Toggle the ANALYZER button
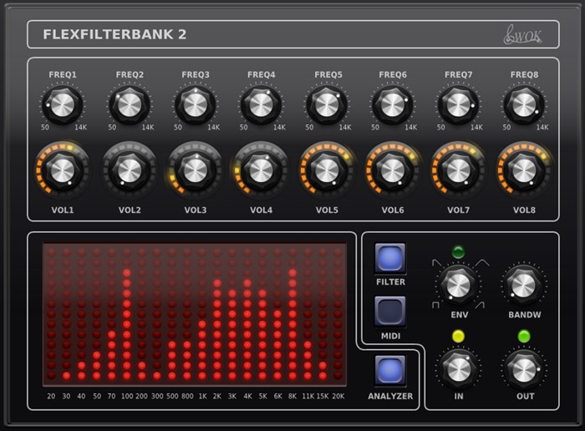Image resolution: width=585 pixels, height=431 pixels. 390,370
